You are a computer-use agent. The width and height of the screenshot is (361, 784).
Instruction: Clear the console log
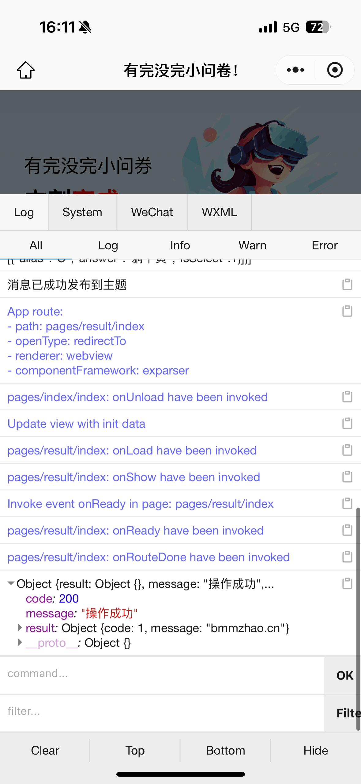click(45, 751)
